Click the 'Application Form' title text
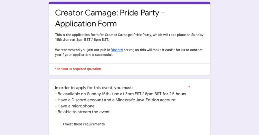Image resolution: width=259 pixels, height=135 pixels. point(86,24)
